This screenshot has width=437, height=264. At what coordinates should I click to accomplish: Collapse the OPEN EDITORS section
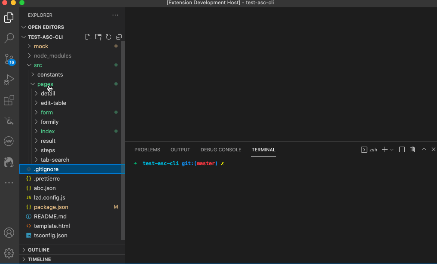click(72, 27)
